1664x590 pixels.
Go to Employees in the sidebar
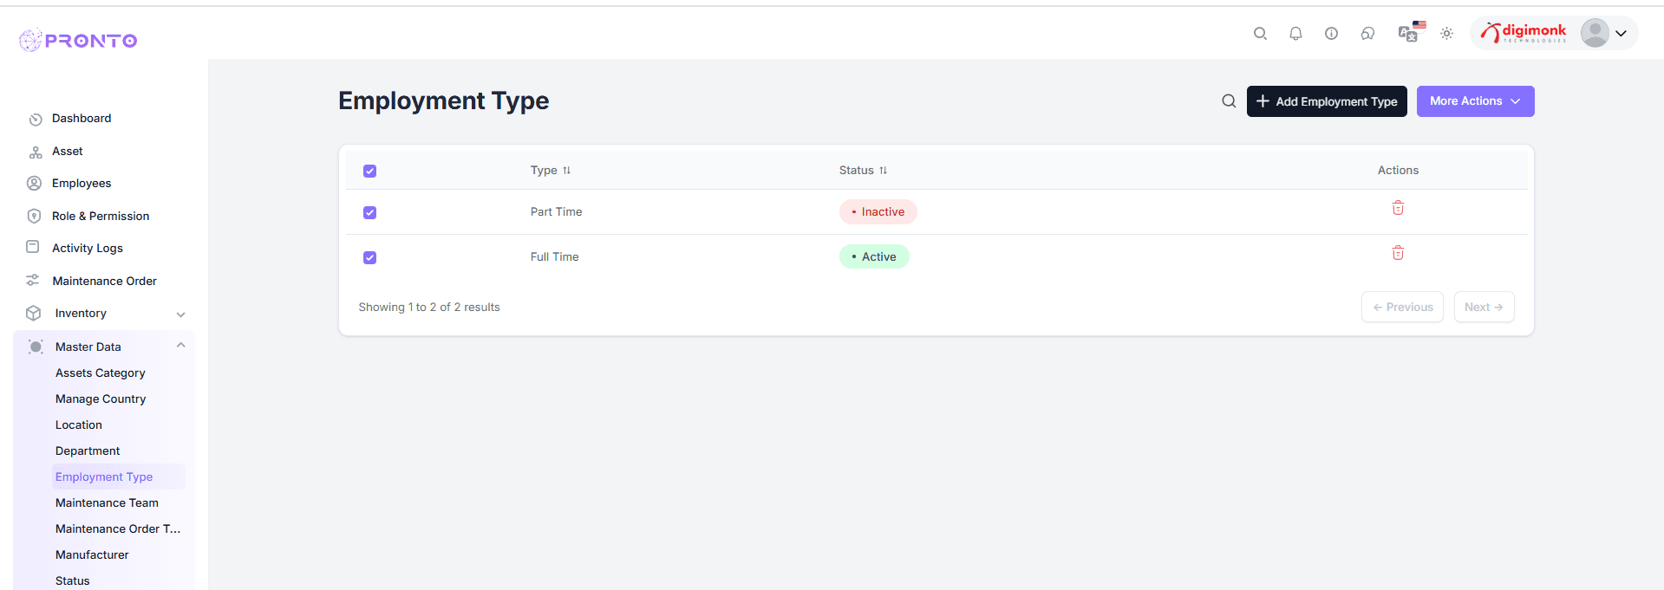[x=82, y=184]
